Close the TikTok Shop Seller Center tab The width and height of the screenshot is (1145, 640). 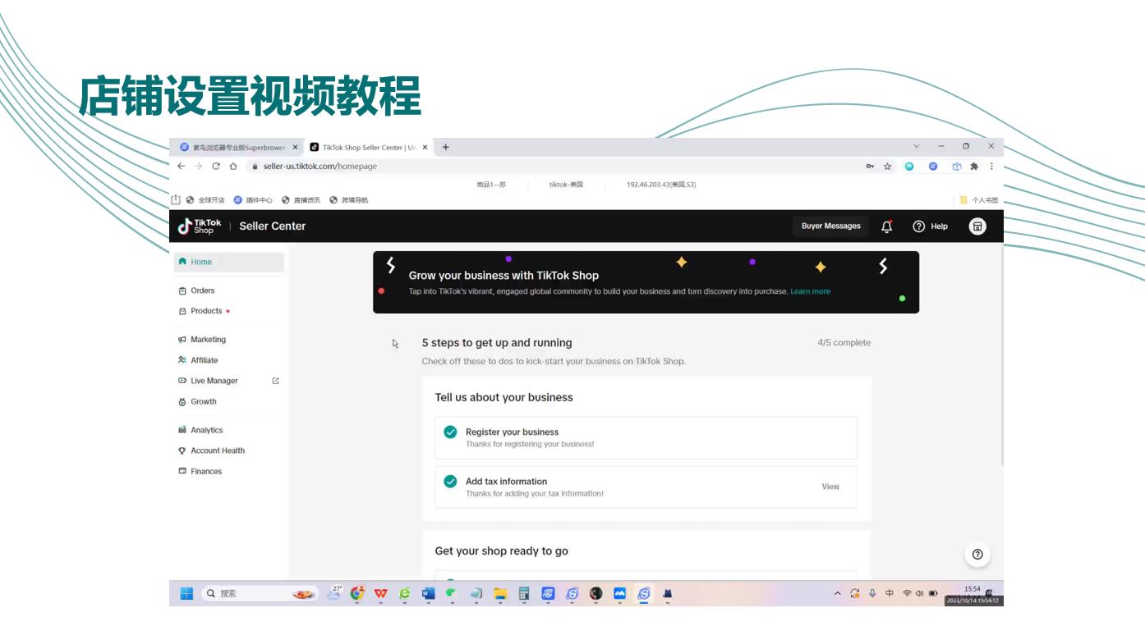tap(425, 148)
